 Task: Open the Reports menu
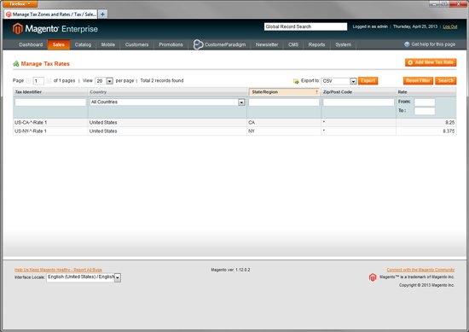click(x=316, y=44)
